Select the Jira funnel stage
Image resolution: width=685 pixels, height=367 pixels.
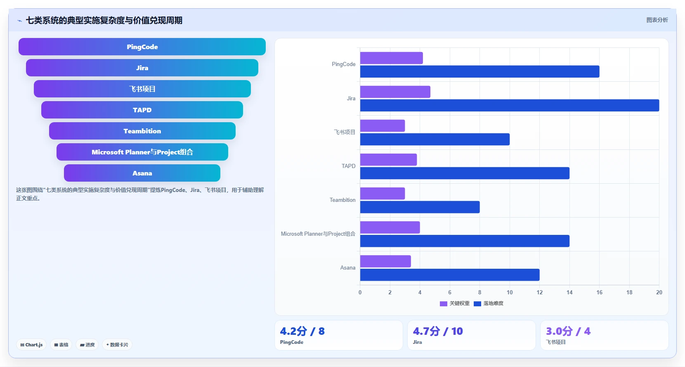[x=142, y=68]
